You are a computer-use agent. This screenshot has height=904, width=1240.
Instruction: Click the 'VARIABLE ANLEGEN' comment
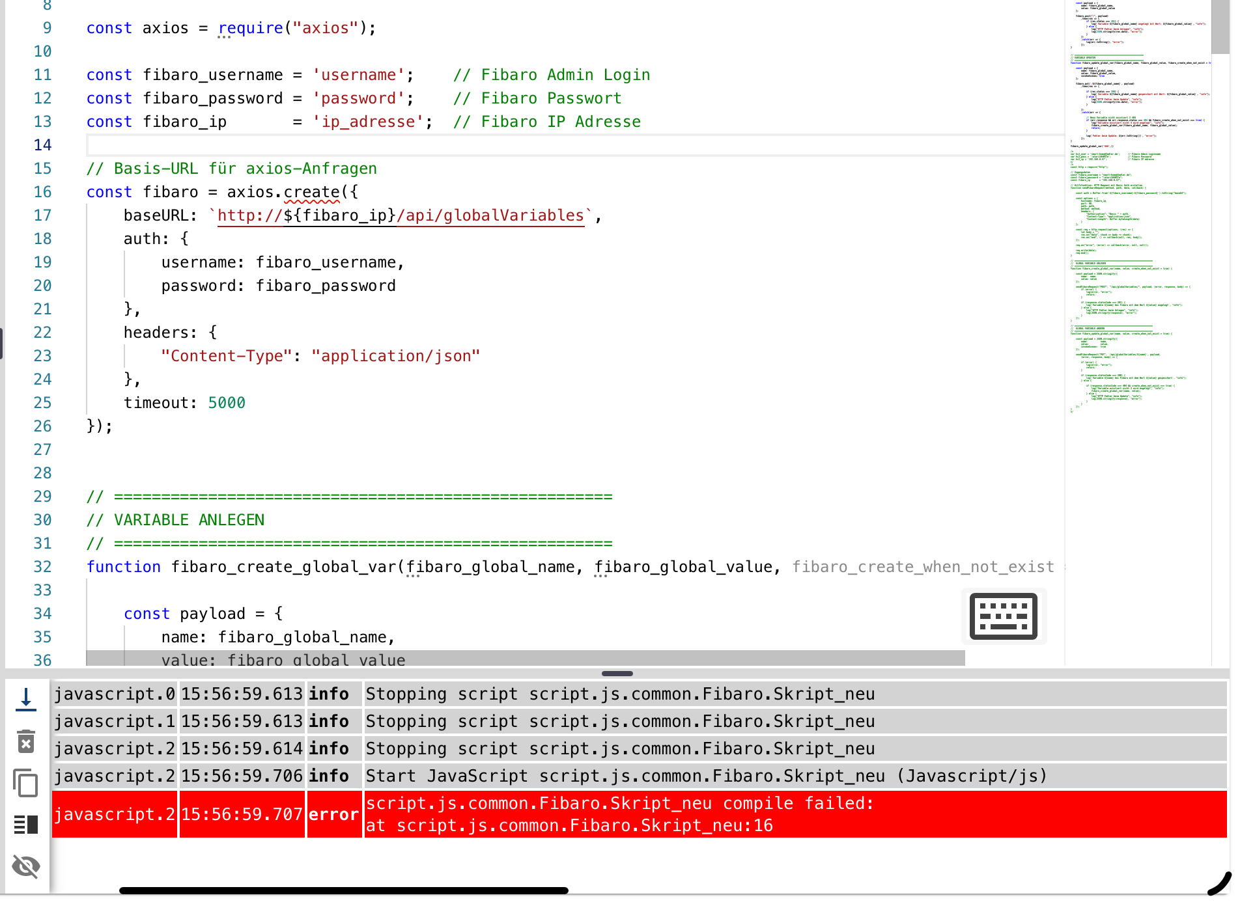click(175, 520)
